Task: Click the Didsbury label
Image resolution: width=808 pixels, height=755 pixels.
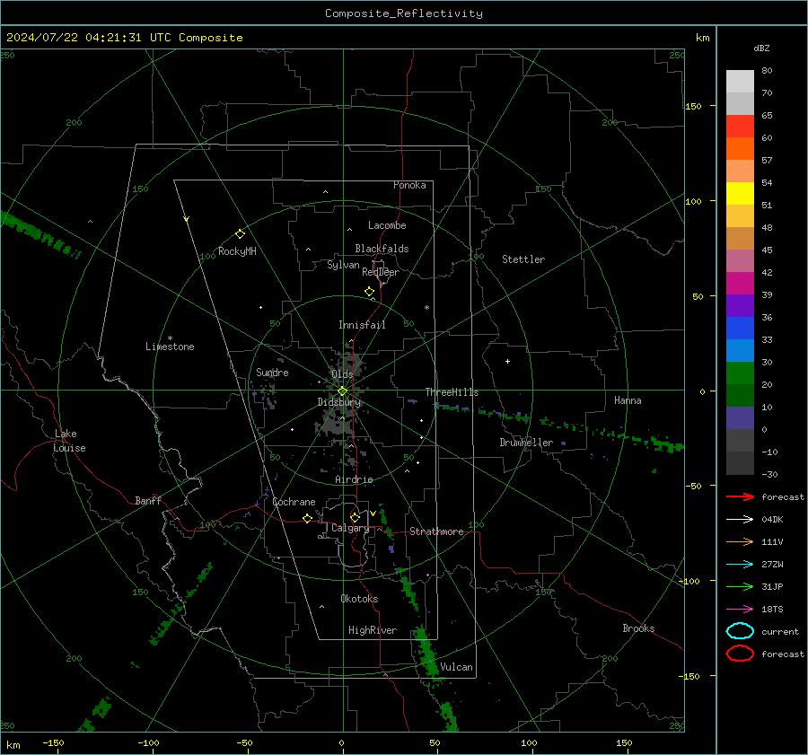Action: tap(338, 402)
